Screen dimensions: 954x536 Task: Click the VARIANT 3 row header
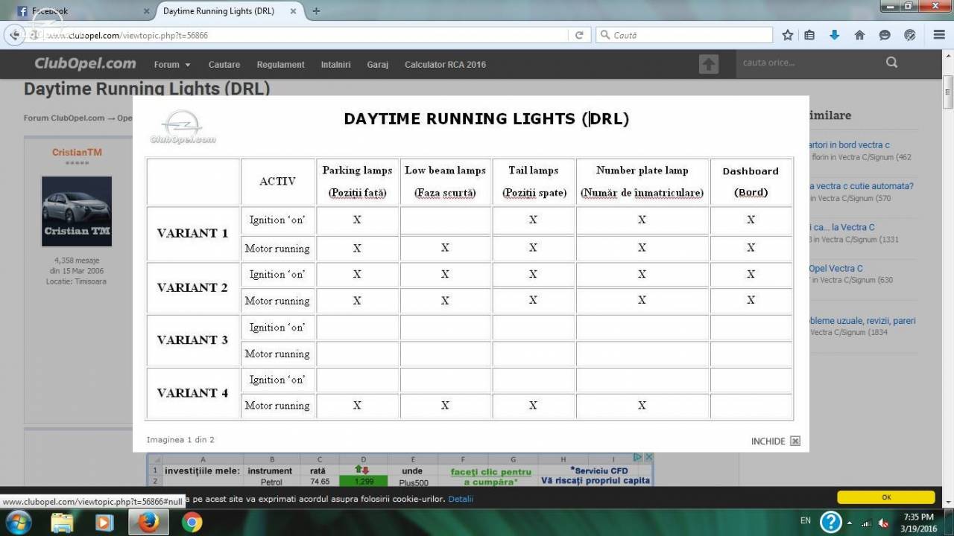193,340
